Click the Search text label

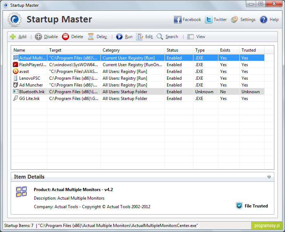pos(172,37)
